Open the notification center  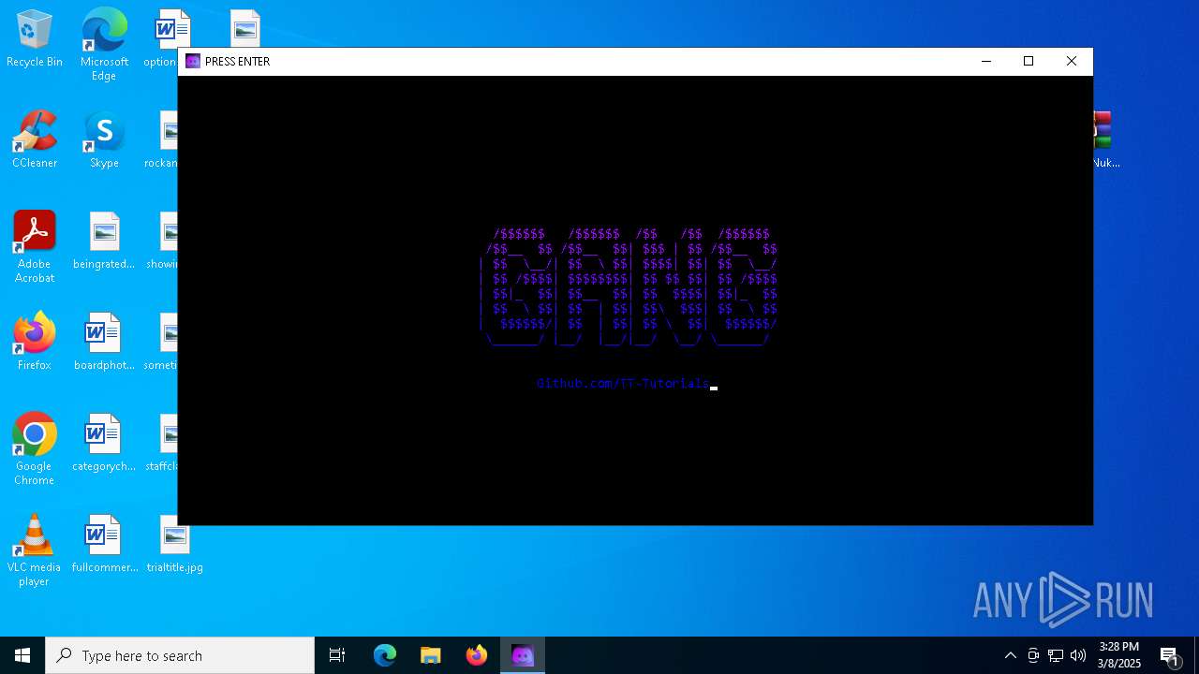click(1169, 655)
